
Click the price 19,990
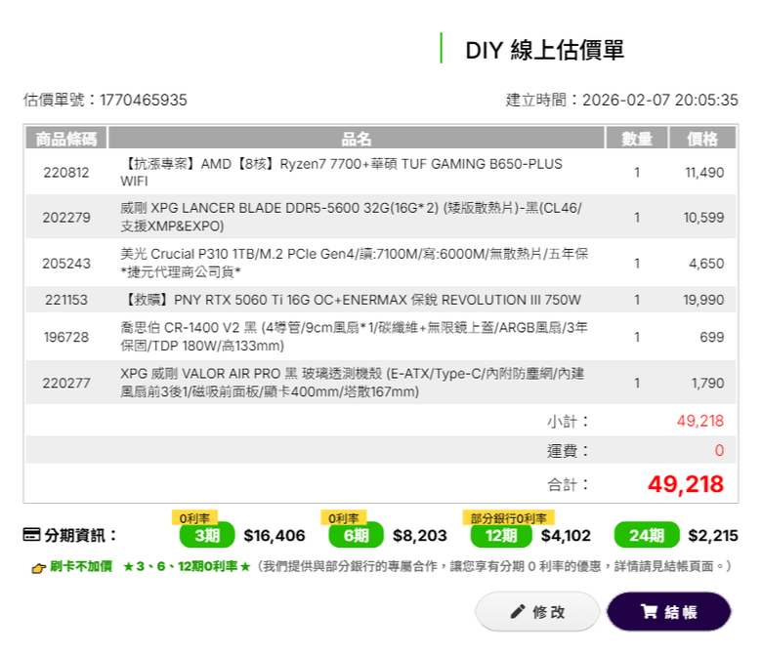[x=703, y=300]
